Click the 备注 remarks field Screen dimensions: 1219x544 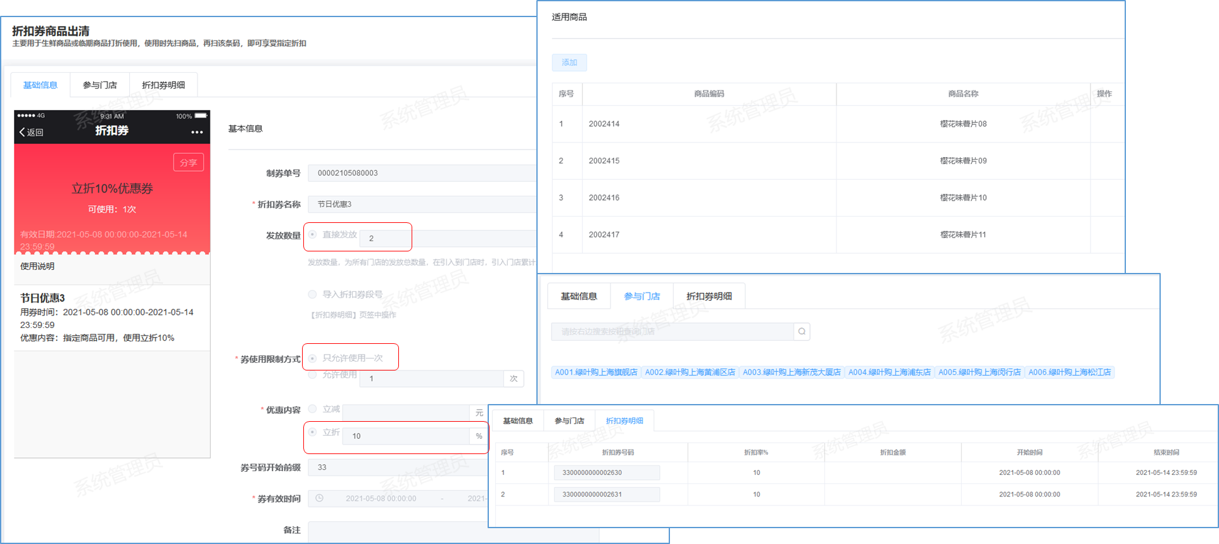pos(453,531)
